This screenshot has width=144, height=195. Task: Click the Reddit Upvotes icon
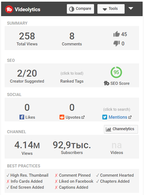point(62,117)
